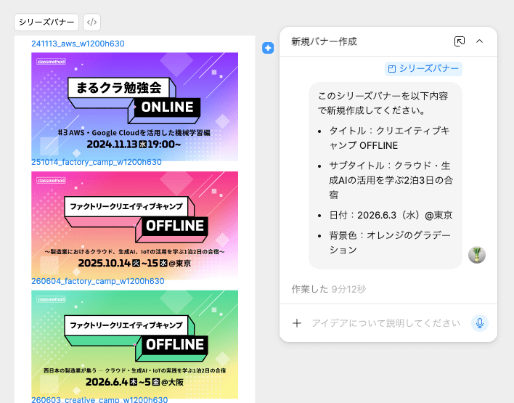Click the blue AI sparkle icon
The image size is (514, 403).
pyautogui.click(x=268, y=48)
